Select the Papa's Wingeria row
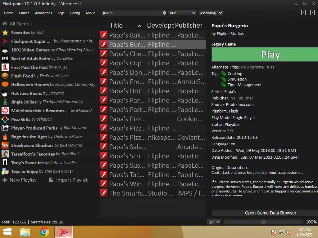318x238 pixels. point(153,184)
